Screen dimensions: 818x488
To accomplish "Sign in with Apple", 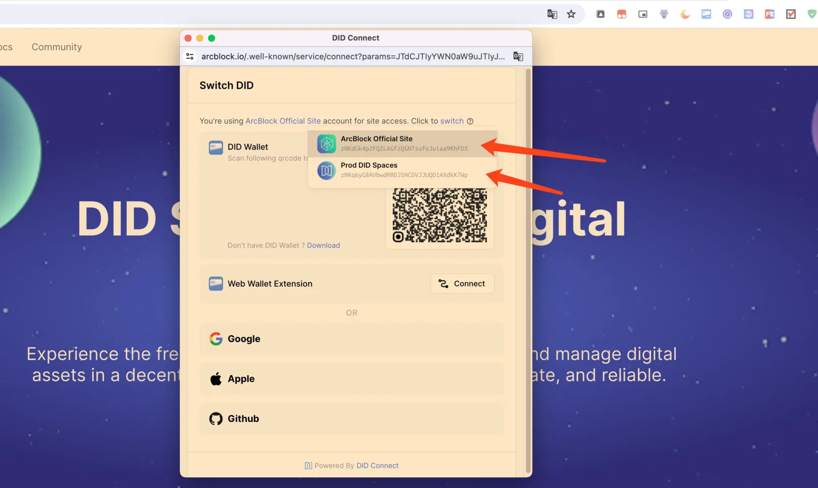I will tap(352, 379).
